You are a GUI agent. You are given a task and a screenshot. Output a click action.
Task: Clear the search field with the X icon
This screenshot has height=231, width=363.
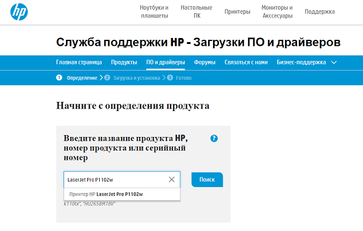tap(172, 180)
